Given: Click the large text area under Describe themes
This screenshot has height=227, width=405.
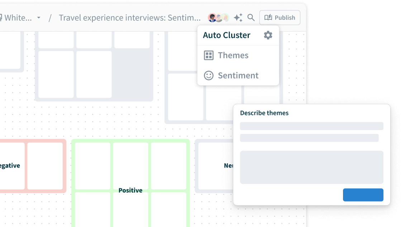Looking at the screenshot, I should [x=311, y=167].
